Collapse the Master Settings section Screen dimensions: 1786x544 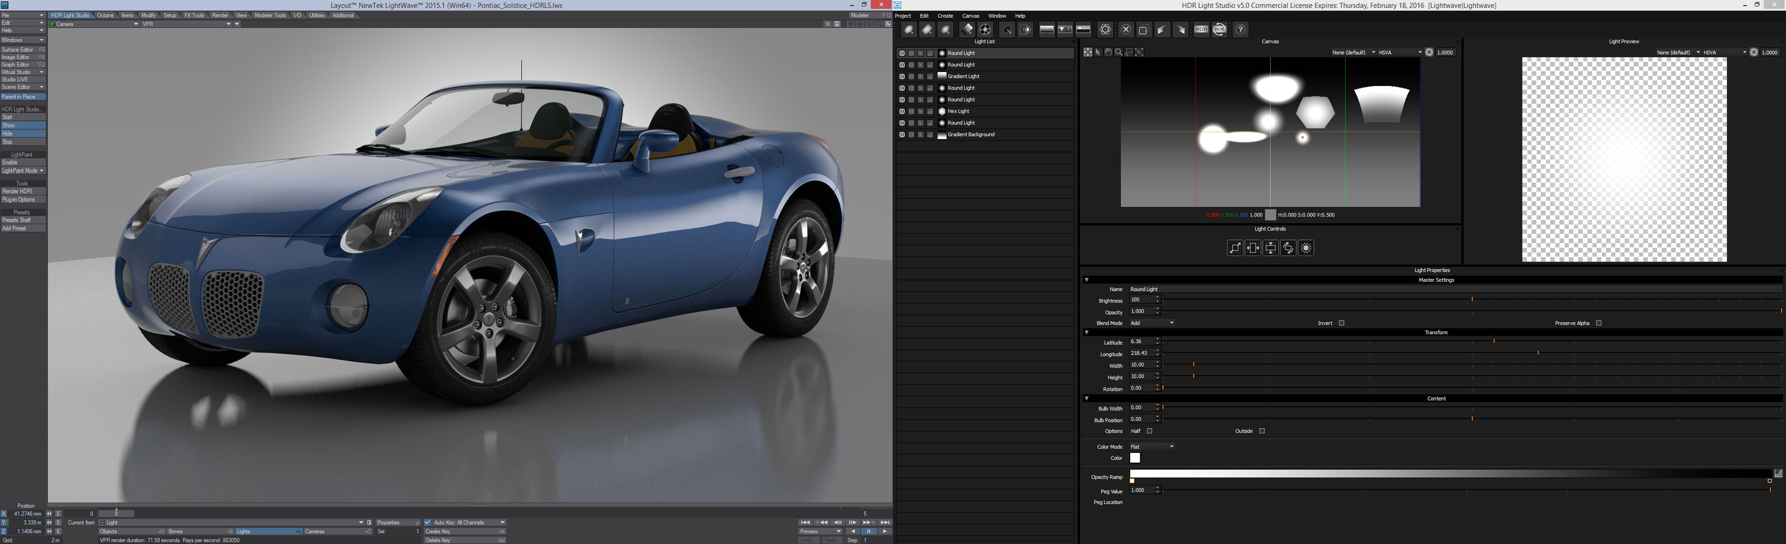1087,280
